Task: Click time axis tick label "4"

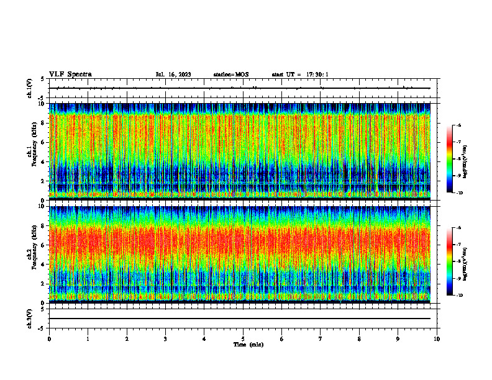Action: click(204, 339)
